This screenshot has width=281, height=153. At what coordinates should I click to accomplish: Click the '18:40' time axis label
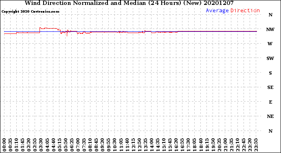pyautogui.click(x=201, y=145)
